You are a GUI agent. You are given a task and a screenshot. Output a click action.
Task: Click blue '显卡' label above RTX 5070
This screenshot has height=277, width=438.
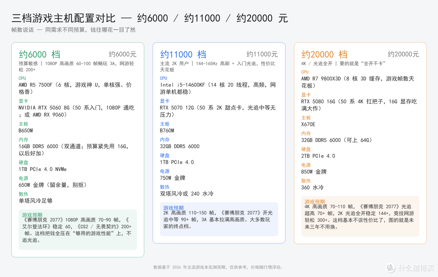165,101
